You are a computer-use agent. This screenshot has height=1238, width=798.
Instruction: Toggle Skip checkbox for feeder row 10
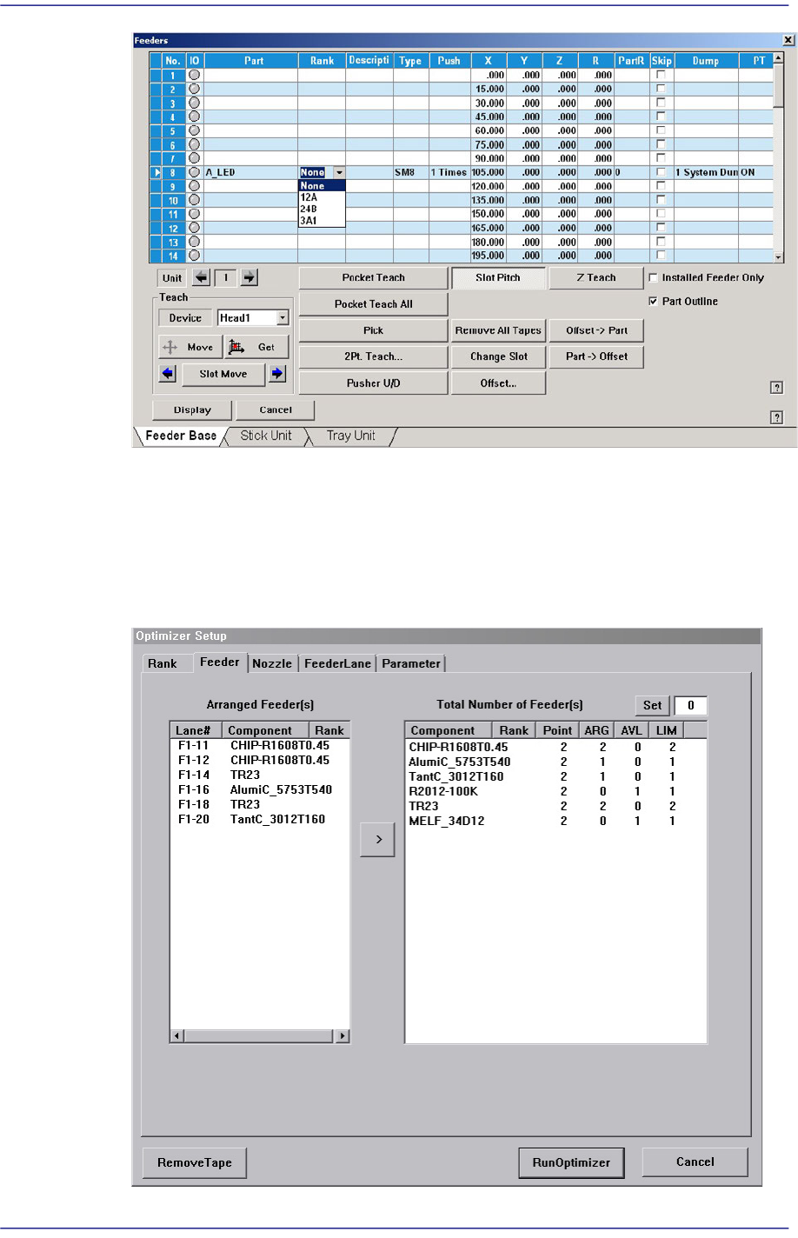click(x=661, y=200)
